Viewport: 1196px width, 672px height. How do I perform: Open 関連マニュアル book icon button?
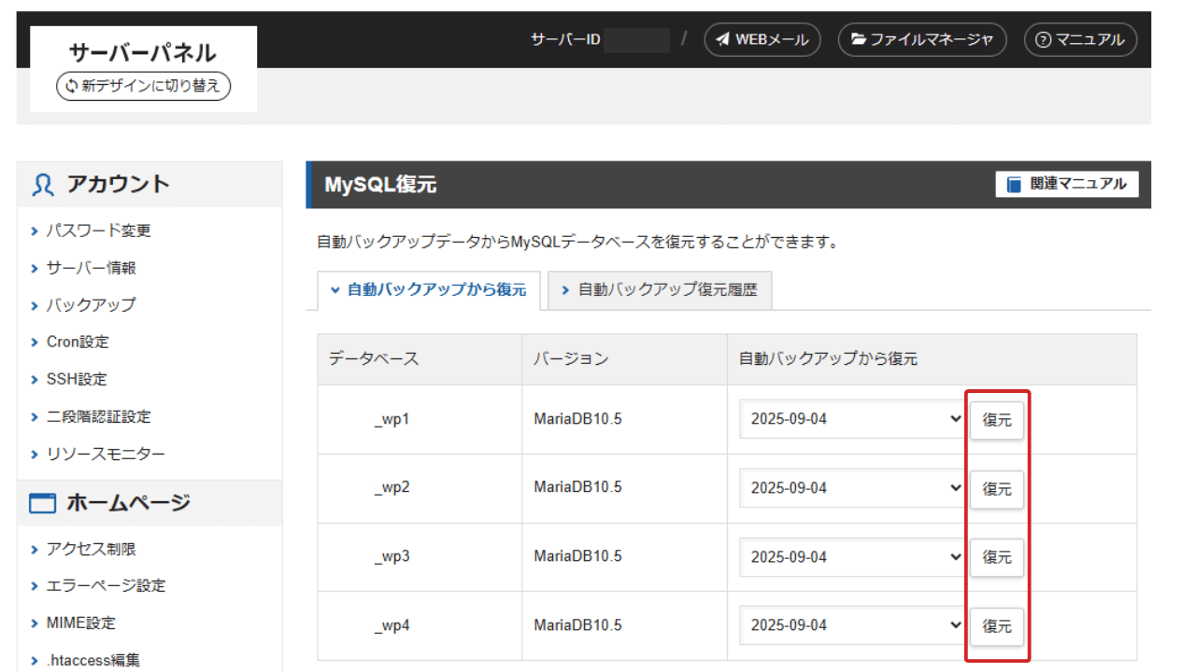[x=1067, y=184]
